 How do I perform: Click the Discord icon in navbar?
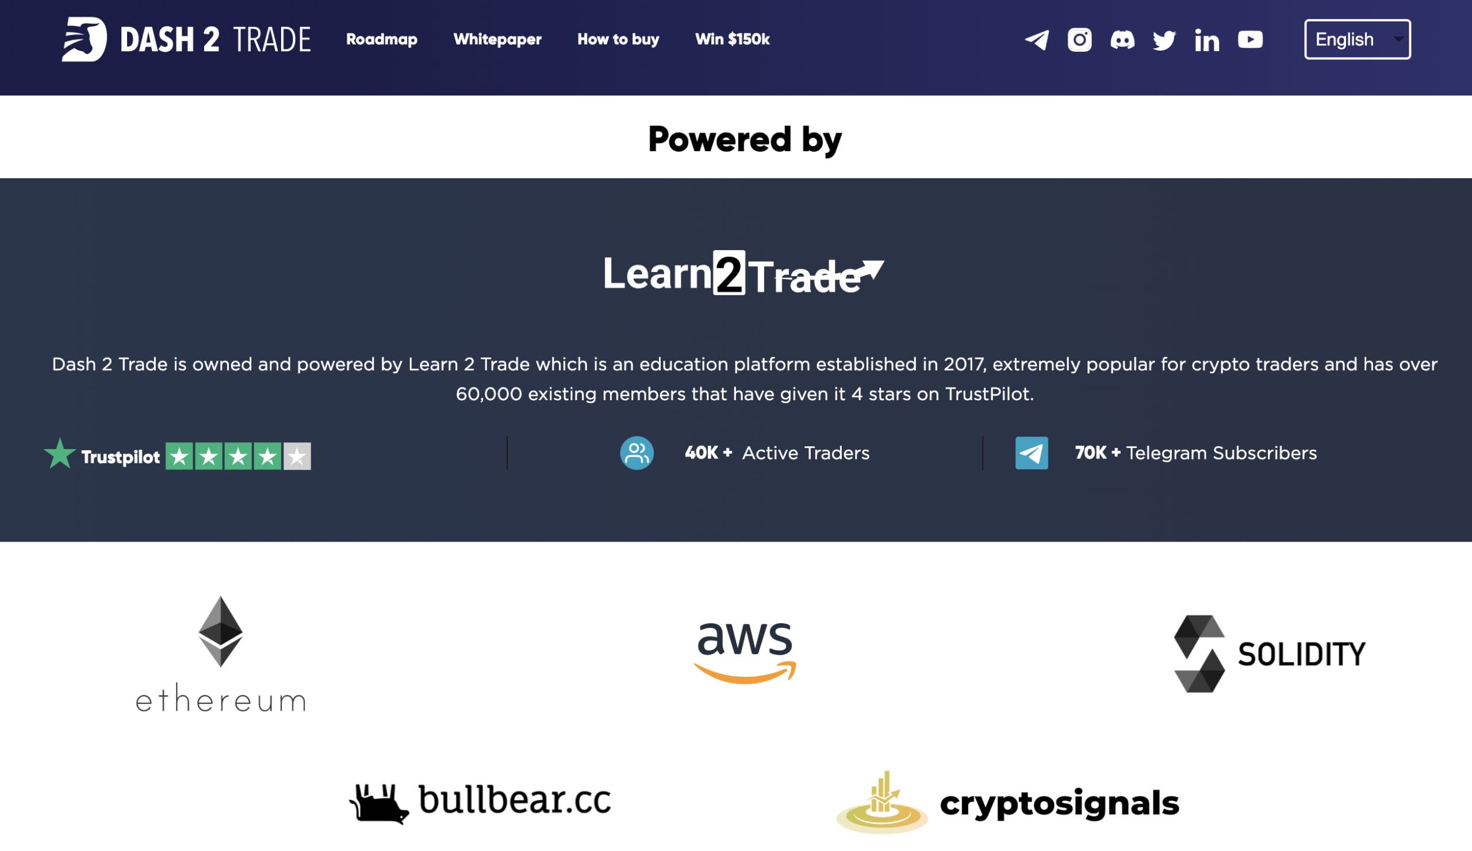pyautogui.click(x=1121, y=39)
